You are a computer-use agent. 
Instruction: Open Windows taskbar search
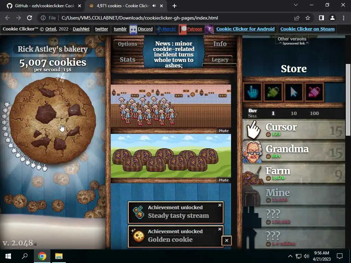coord(25,256)
